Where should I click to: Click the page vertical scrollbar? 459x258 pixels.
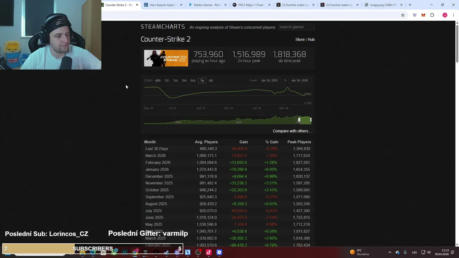click(457, 43)
